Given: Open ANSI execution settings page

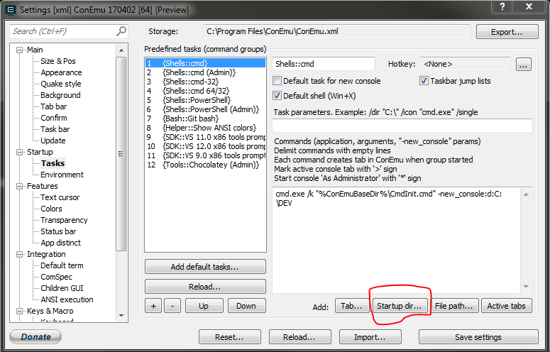Looking at the screenshot, I should (x=67, y=299).
